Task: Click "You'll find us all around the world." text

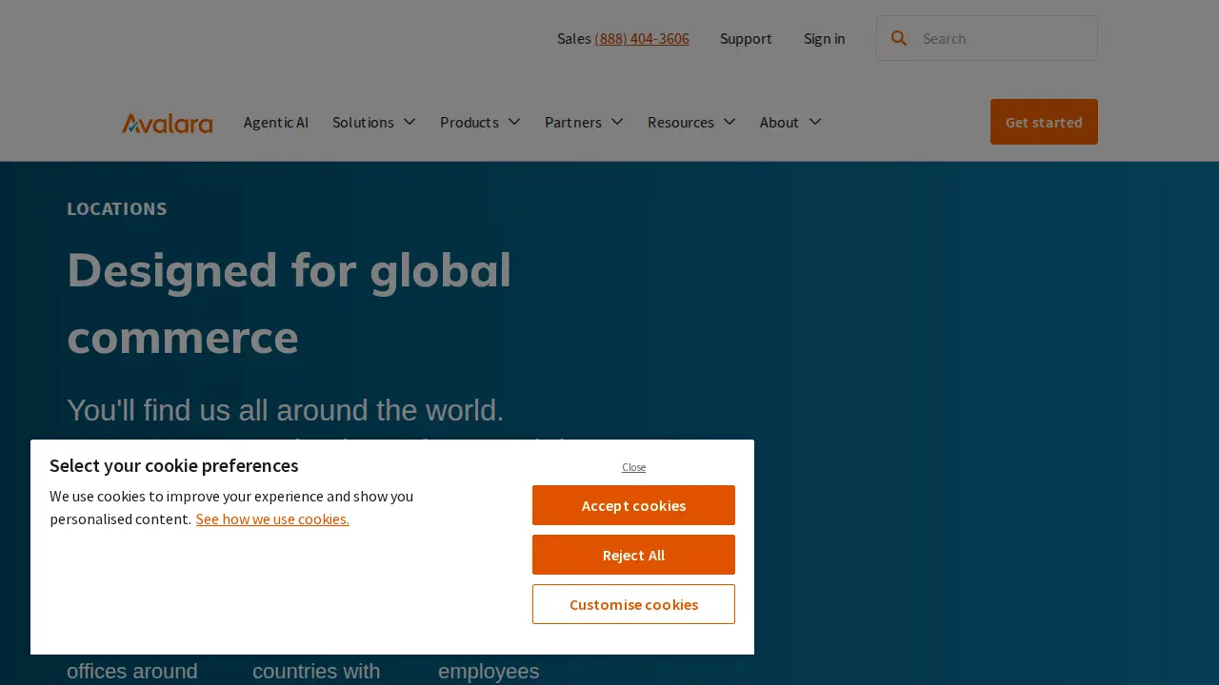Action: click(x=285, y=410)
